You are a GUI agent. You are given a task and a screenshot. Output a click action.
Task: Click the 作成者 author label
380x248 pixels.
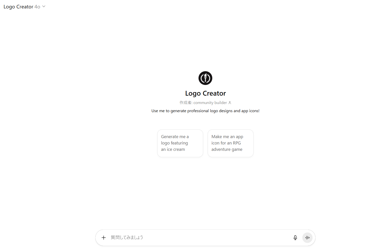coord(185,103)
